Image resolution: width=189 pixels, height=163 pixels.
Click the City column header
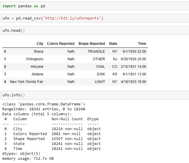40,44
